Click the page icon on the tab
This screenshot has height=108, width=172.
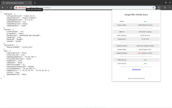pyautogui.click(x=3, y=3)
